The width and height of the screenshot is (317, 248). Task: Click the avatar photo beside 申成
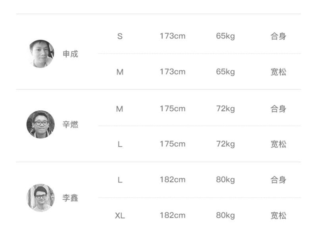click(x=42, y=54)
